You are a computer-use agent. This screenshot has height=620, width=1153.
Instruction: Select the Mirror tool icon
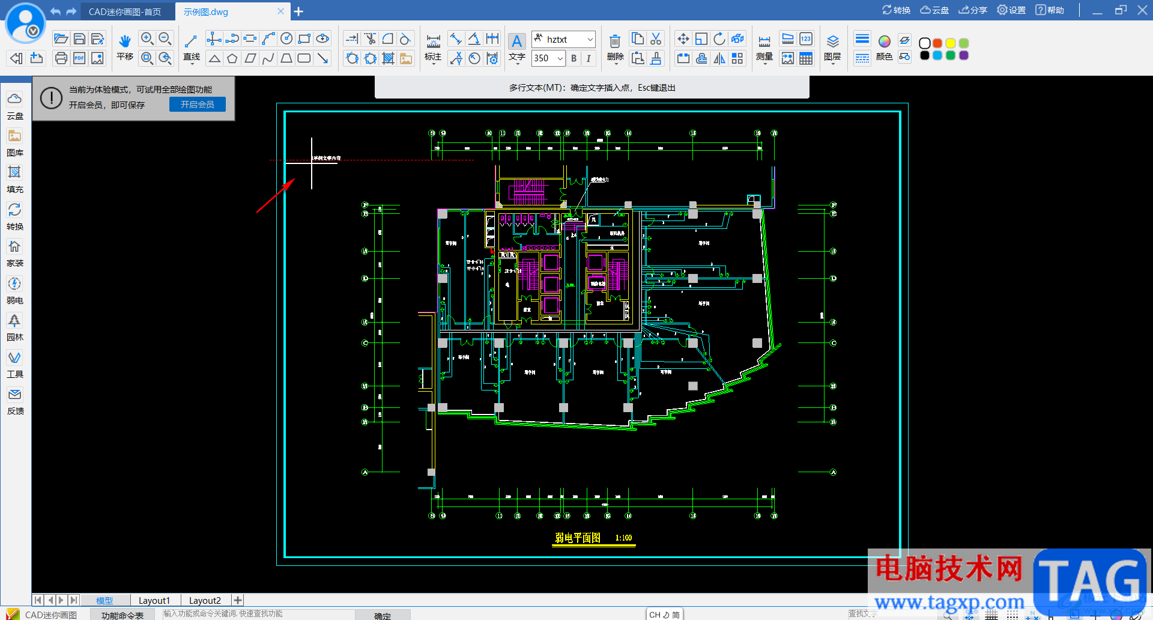[x=719, y=58]
